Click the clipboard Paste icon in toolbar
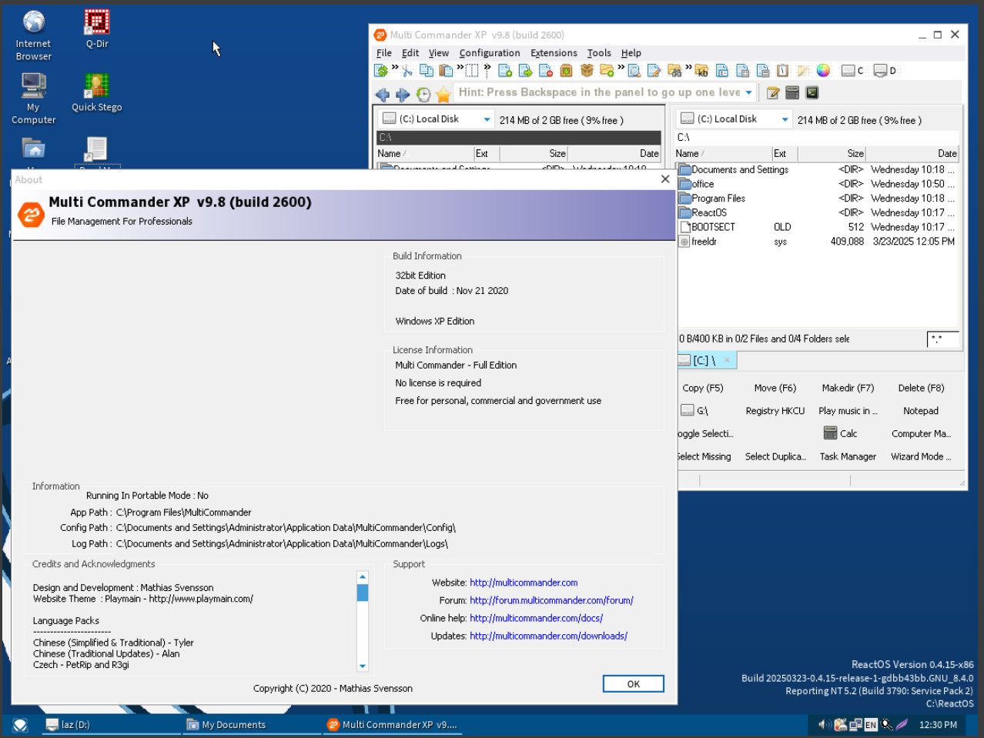 point(446,71)
